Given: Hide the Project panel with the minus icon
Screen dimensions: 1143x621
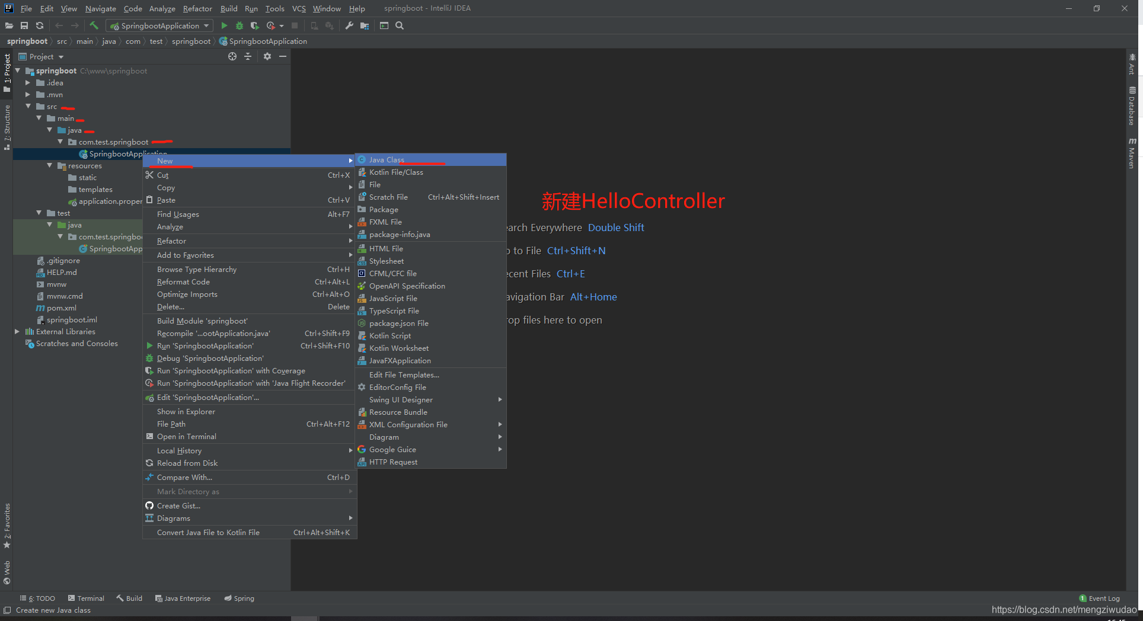Looking at the screenshot, I should 283,56.
